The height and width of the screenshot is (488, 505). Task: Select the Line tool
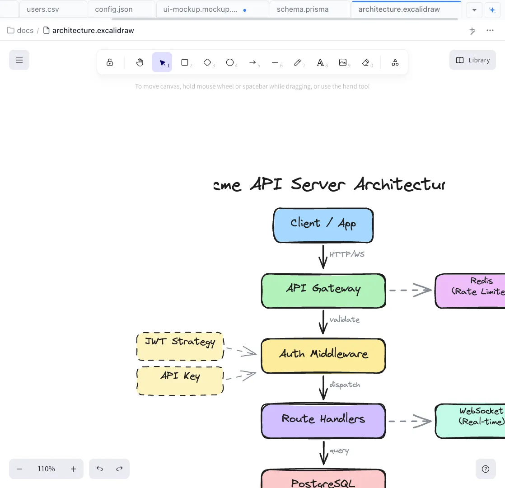click(x=276, y=62)
